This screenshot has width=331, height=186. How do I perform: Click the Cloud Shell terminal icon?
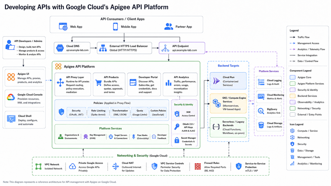coord(11,119)
